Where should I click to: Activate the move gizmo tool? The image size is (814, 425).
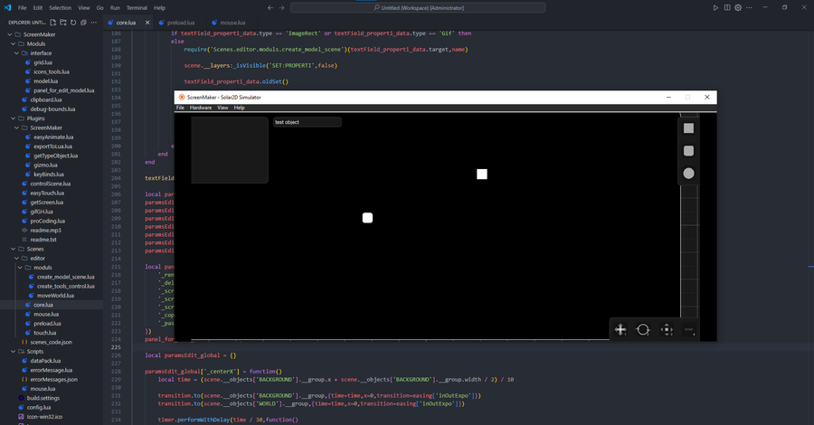coord(620,329)
